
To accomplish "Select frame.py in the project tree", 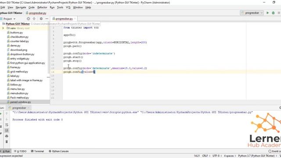I will 15,67.
